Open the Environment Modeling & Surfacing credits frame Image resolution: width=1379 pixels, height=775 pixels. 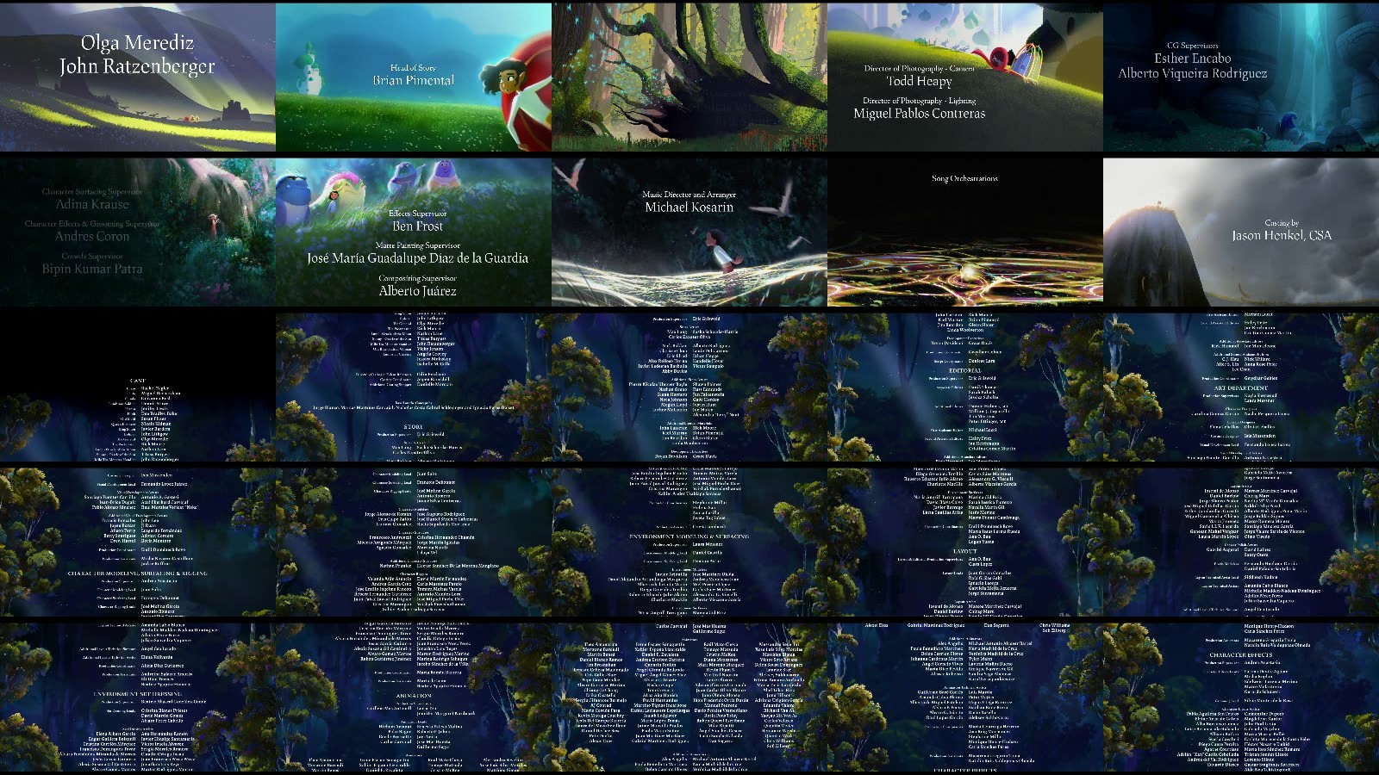click(689, 542)
